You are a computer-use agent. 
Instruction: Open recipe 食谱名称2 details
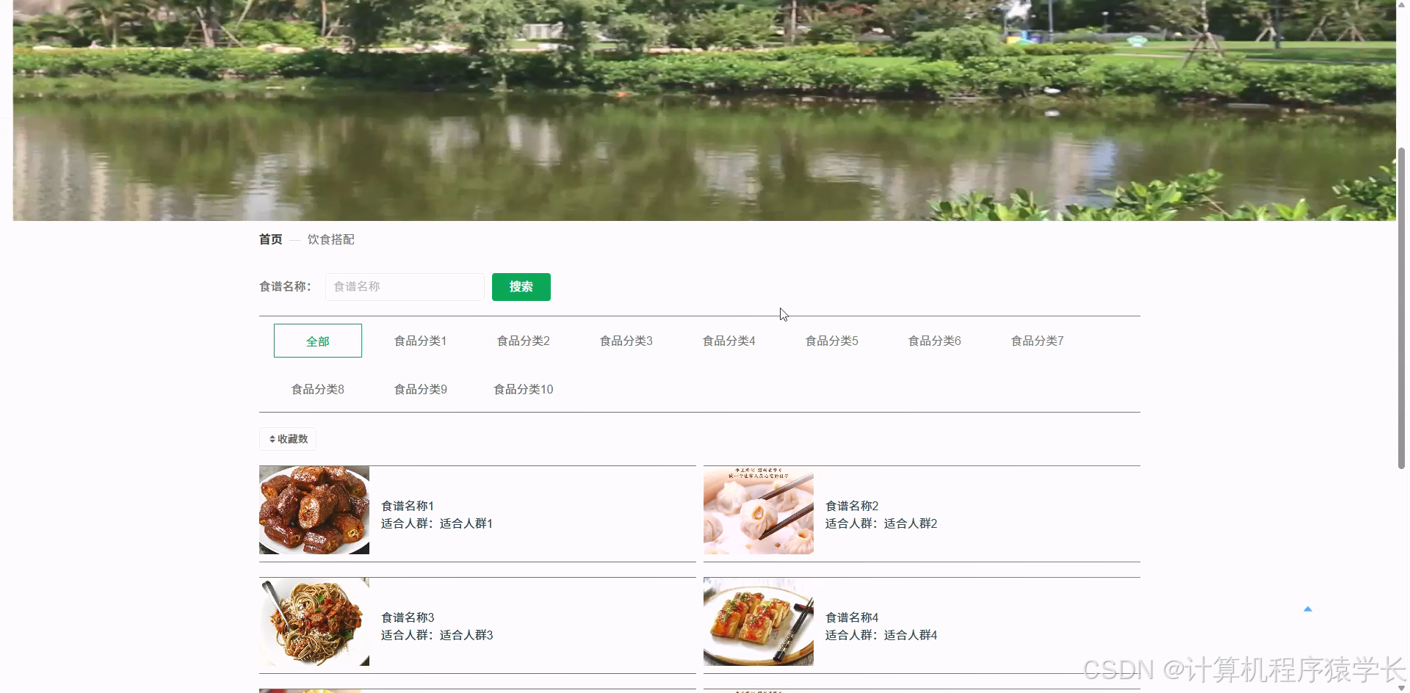[x=850, y=506]
